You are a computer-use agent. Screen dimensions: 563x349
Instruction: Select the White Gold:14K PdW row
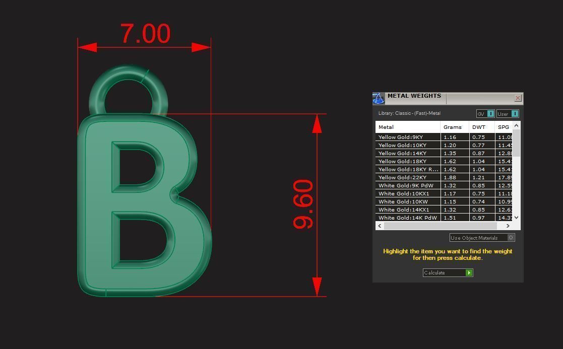click(444, 218)
